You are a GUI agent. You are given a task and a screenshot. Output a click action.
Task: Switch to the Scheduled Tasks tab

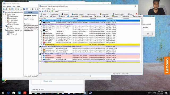86,16
